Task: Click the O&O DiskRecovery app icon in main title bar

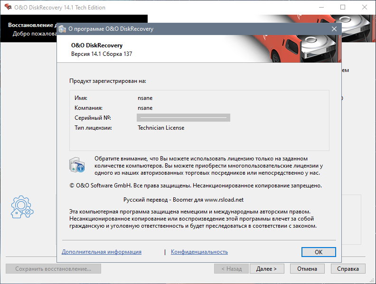Action: click(x=8, y=8)
